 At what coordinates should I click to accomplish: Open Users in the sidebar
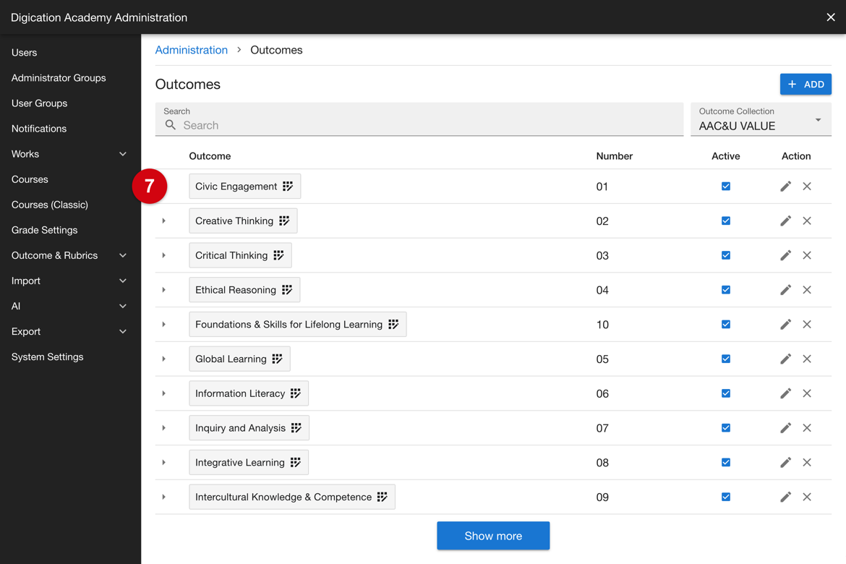(25, 52)
